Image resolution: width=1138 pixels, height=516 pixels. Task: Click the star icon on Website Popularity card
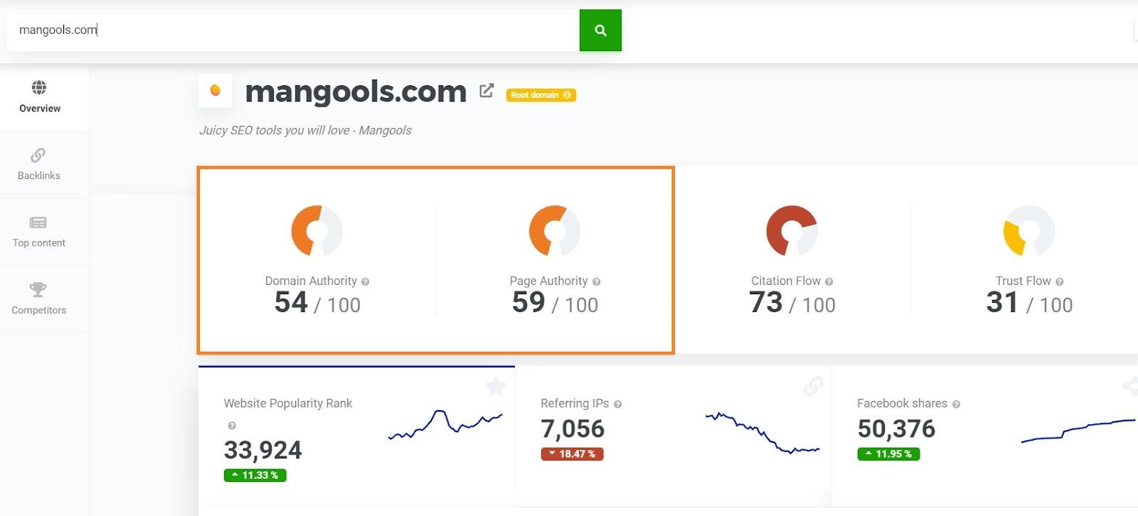tap(496, 387)
